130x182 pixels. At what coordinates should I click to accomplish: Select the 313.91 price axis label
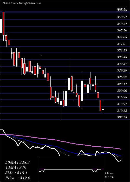pos(122,104)
